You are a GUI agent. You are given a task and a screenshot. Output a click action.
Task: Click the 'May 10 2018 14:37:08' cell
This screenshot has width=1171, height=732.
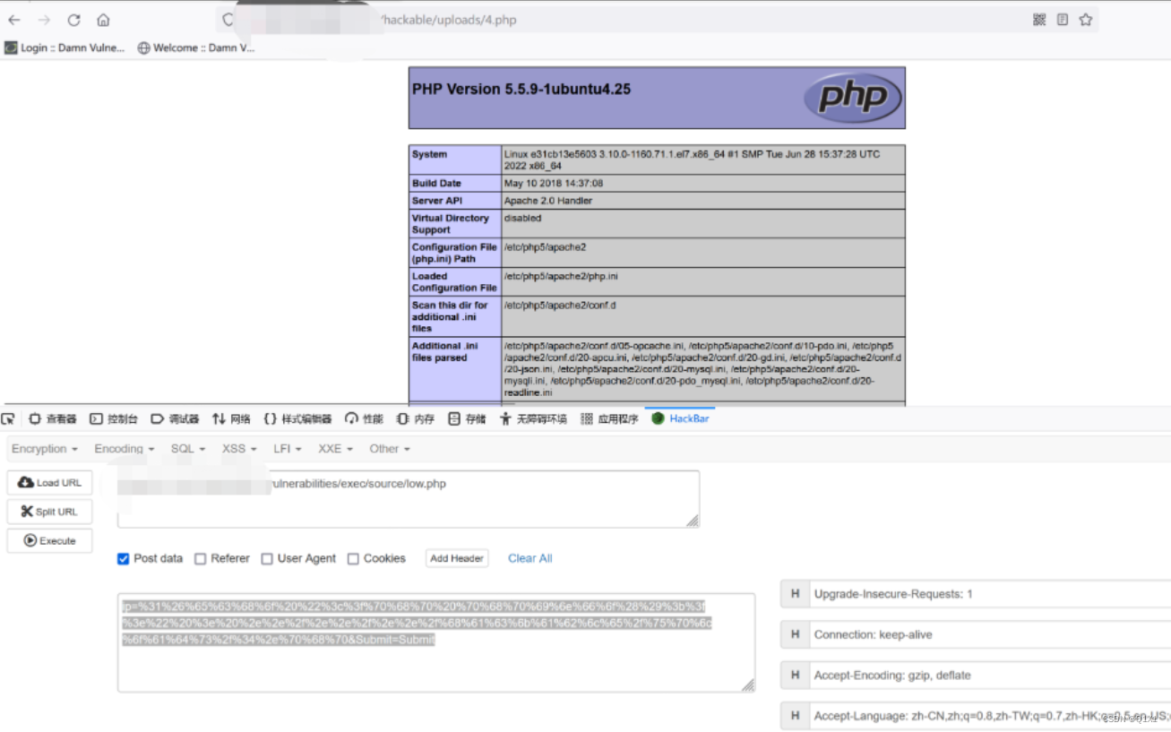tap(703, 184)
